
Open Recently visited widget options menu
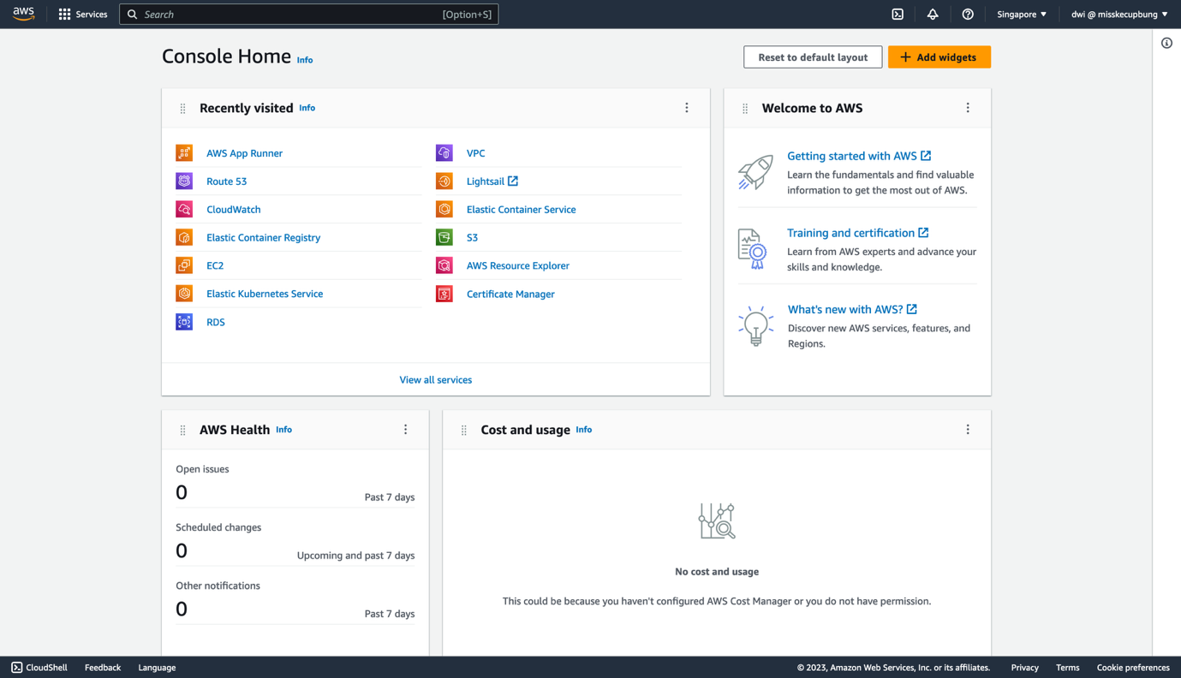click(686, 107)
